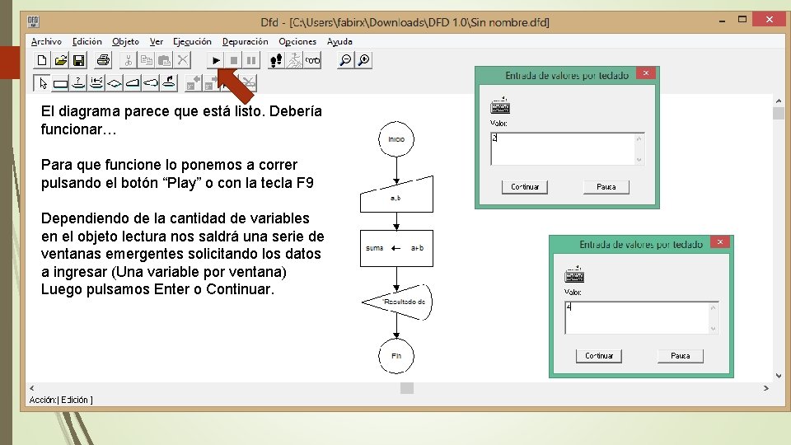Run to cursor using runner icon
This screenshot has height=445, width=791.
click(x=294, y=60)
